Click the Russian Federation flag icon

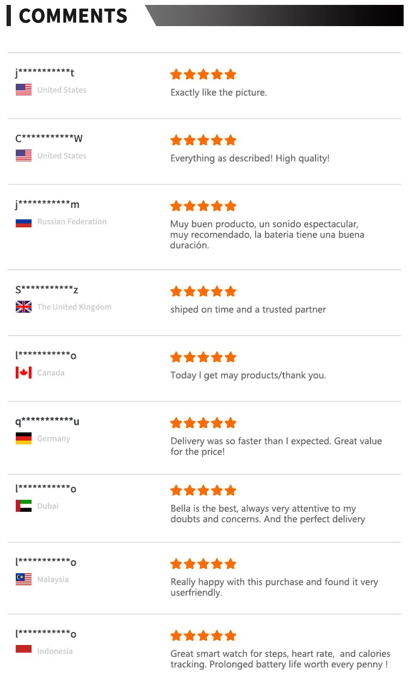coord(23,221)
